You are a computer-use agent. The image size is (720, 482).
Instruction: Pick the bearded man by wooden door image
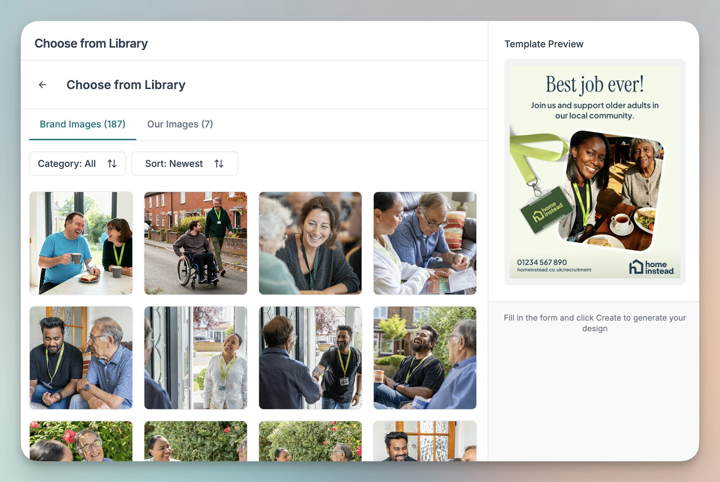pos(425,441)
